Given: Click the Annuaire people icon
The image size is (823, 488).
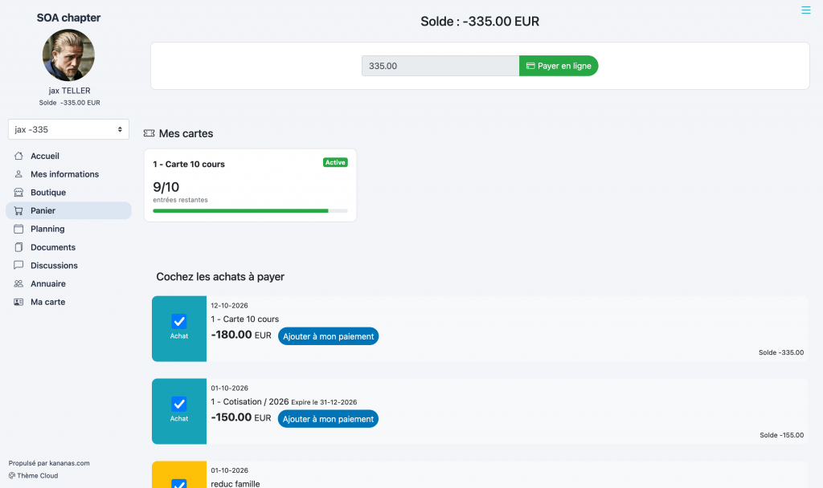Looking at the screenshot, I should (18, 283).
